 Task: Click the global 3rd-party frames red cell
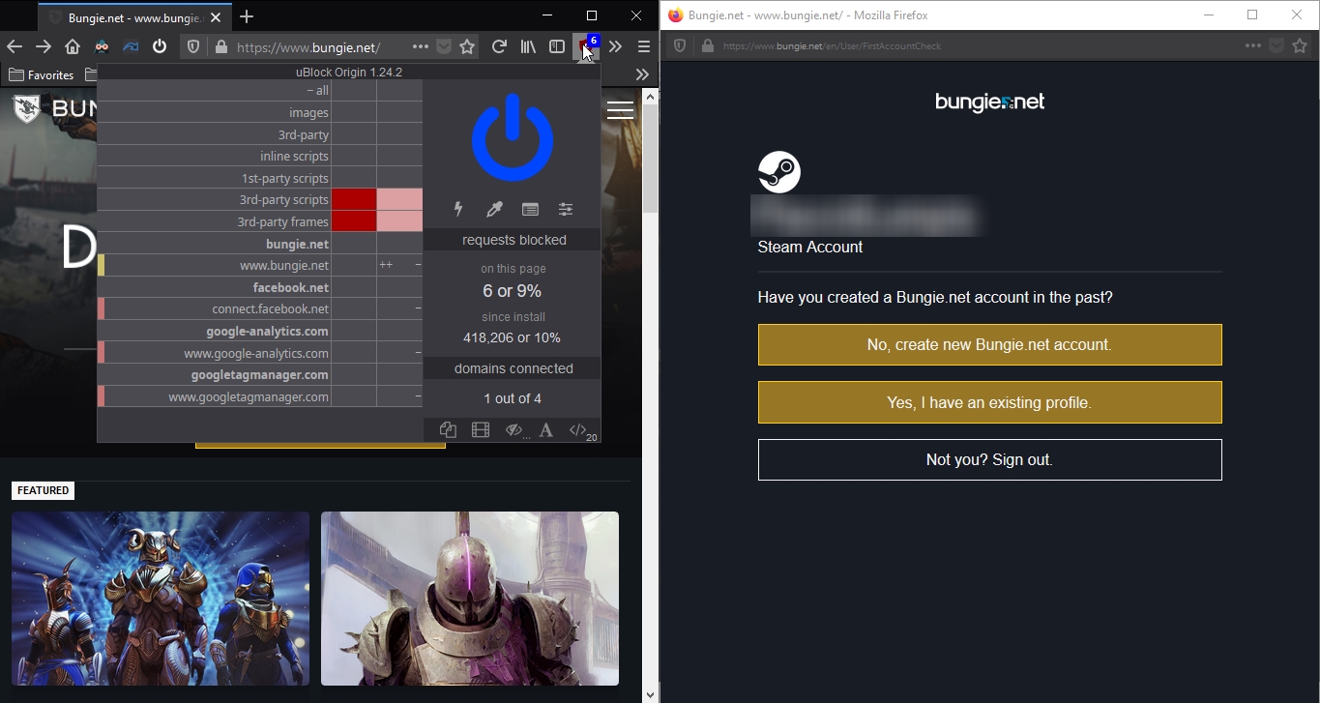[354, 221]
